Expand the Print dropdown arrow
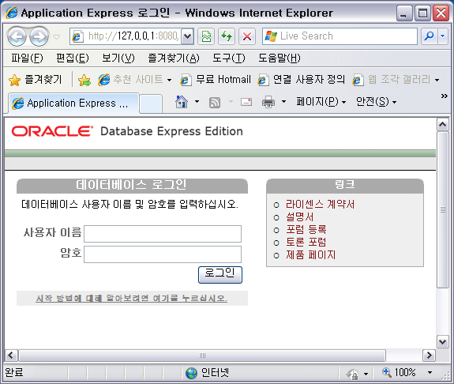454x384 pixels. (x=283, y=102)
